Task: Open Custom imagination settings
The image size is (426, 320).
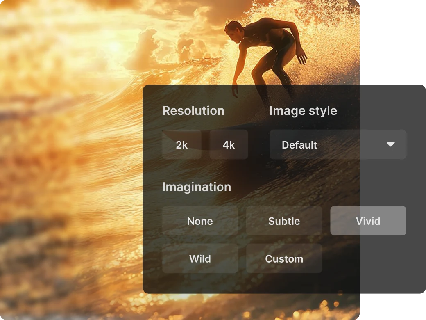Action: [x=284, y=259]
